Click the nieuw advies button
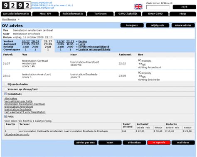This screenshot has width=197, height=157. click(x=183, y=25)
